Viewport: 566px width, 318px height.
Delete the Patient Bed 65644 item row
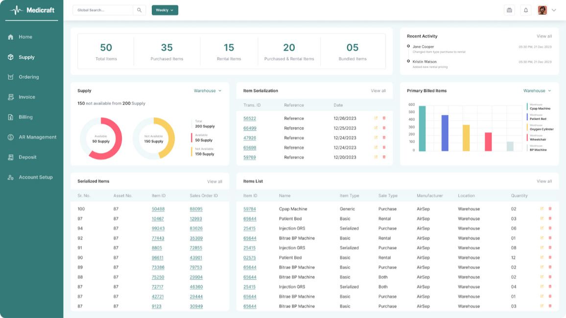(x=550, y=219)
